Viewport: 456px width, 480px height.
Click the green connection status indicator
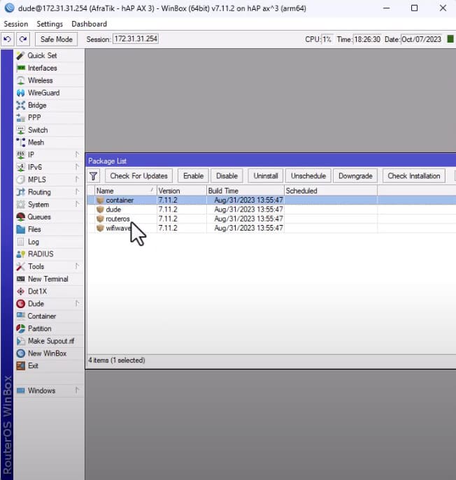point(450,39)
